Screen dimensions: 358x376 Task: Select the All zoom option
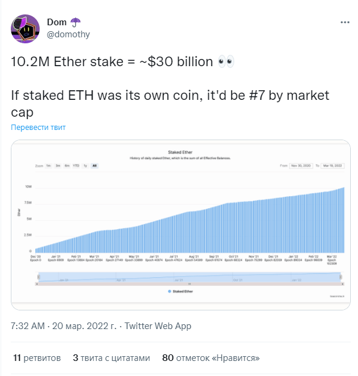point(94,165)
